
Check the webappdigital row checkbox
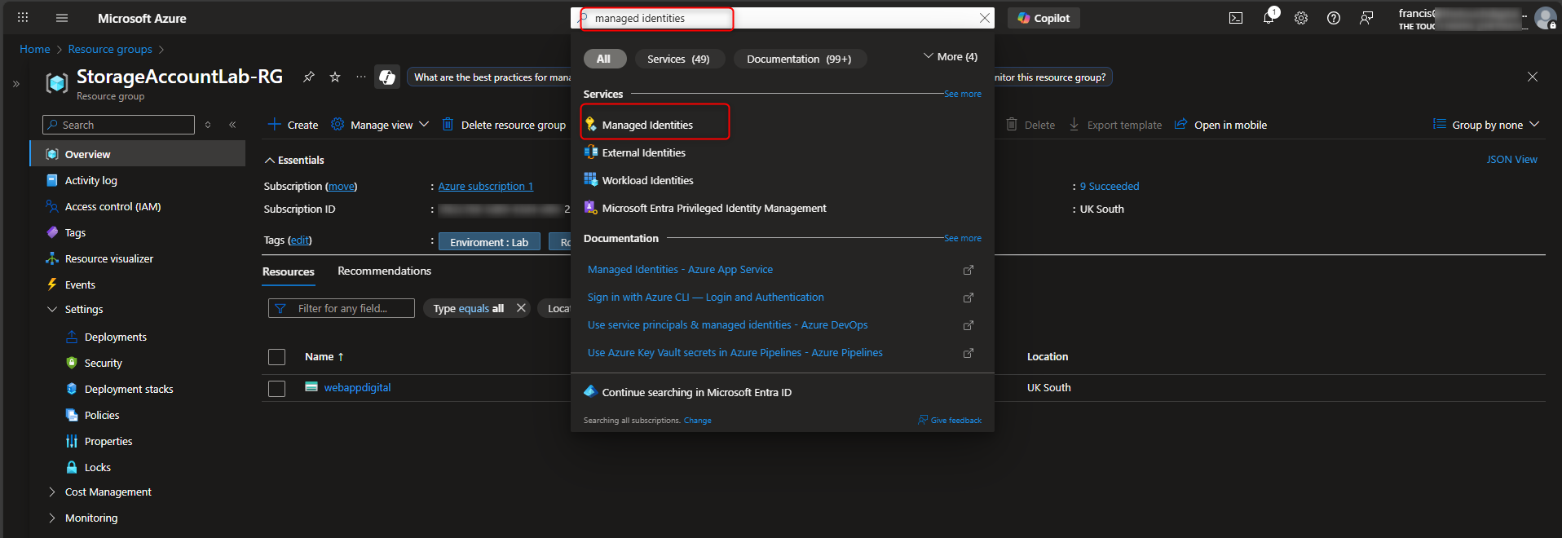[x=277, y=389]
